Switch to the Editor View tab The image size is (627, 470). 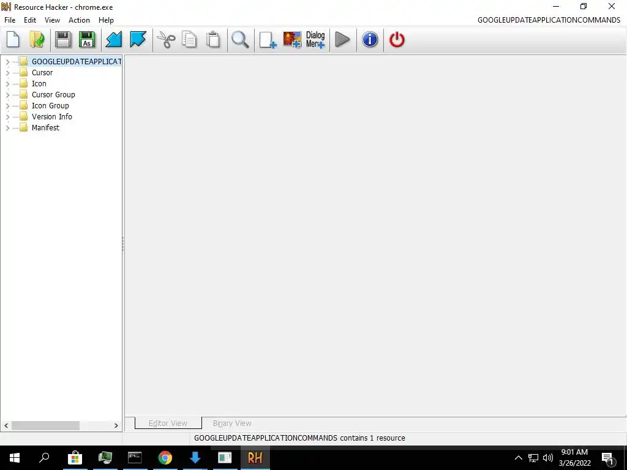[168, 423]
